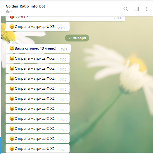Toggle the right sidebar panel icon
Screen dimensions: 153x154
pyautogui.click(x=136, y=9)
